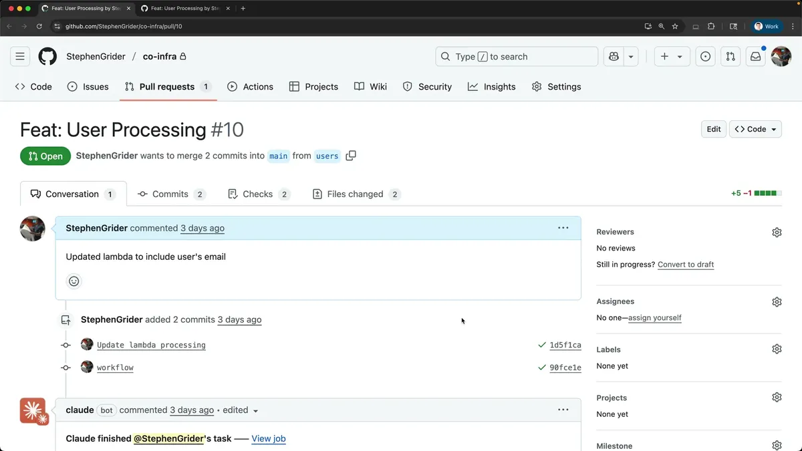
Task: Open the Reviewers settings gear
Action: pos(777,233)
